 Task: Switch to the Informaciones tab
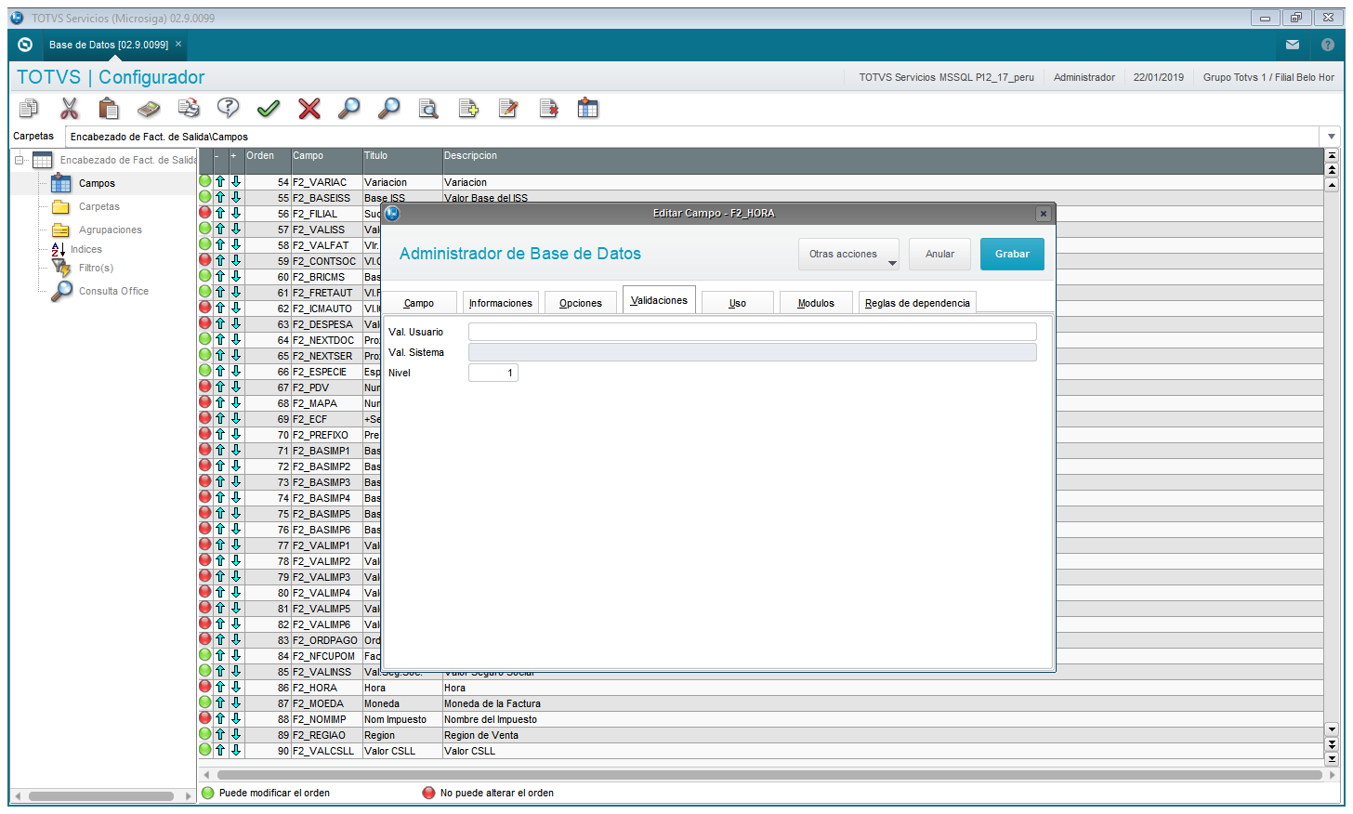(x=501, y=303)
